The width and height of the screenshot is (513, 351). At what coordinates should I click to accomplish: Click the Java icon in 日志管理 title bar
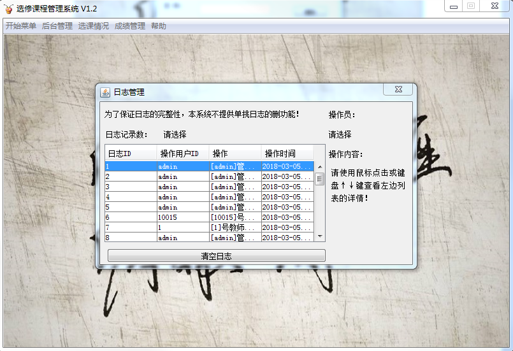coord(105,92)
